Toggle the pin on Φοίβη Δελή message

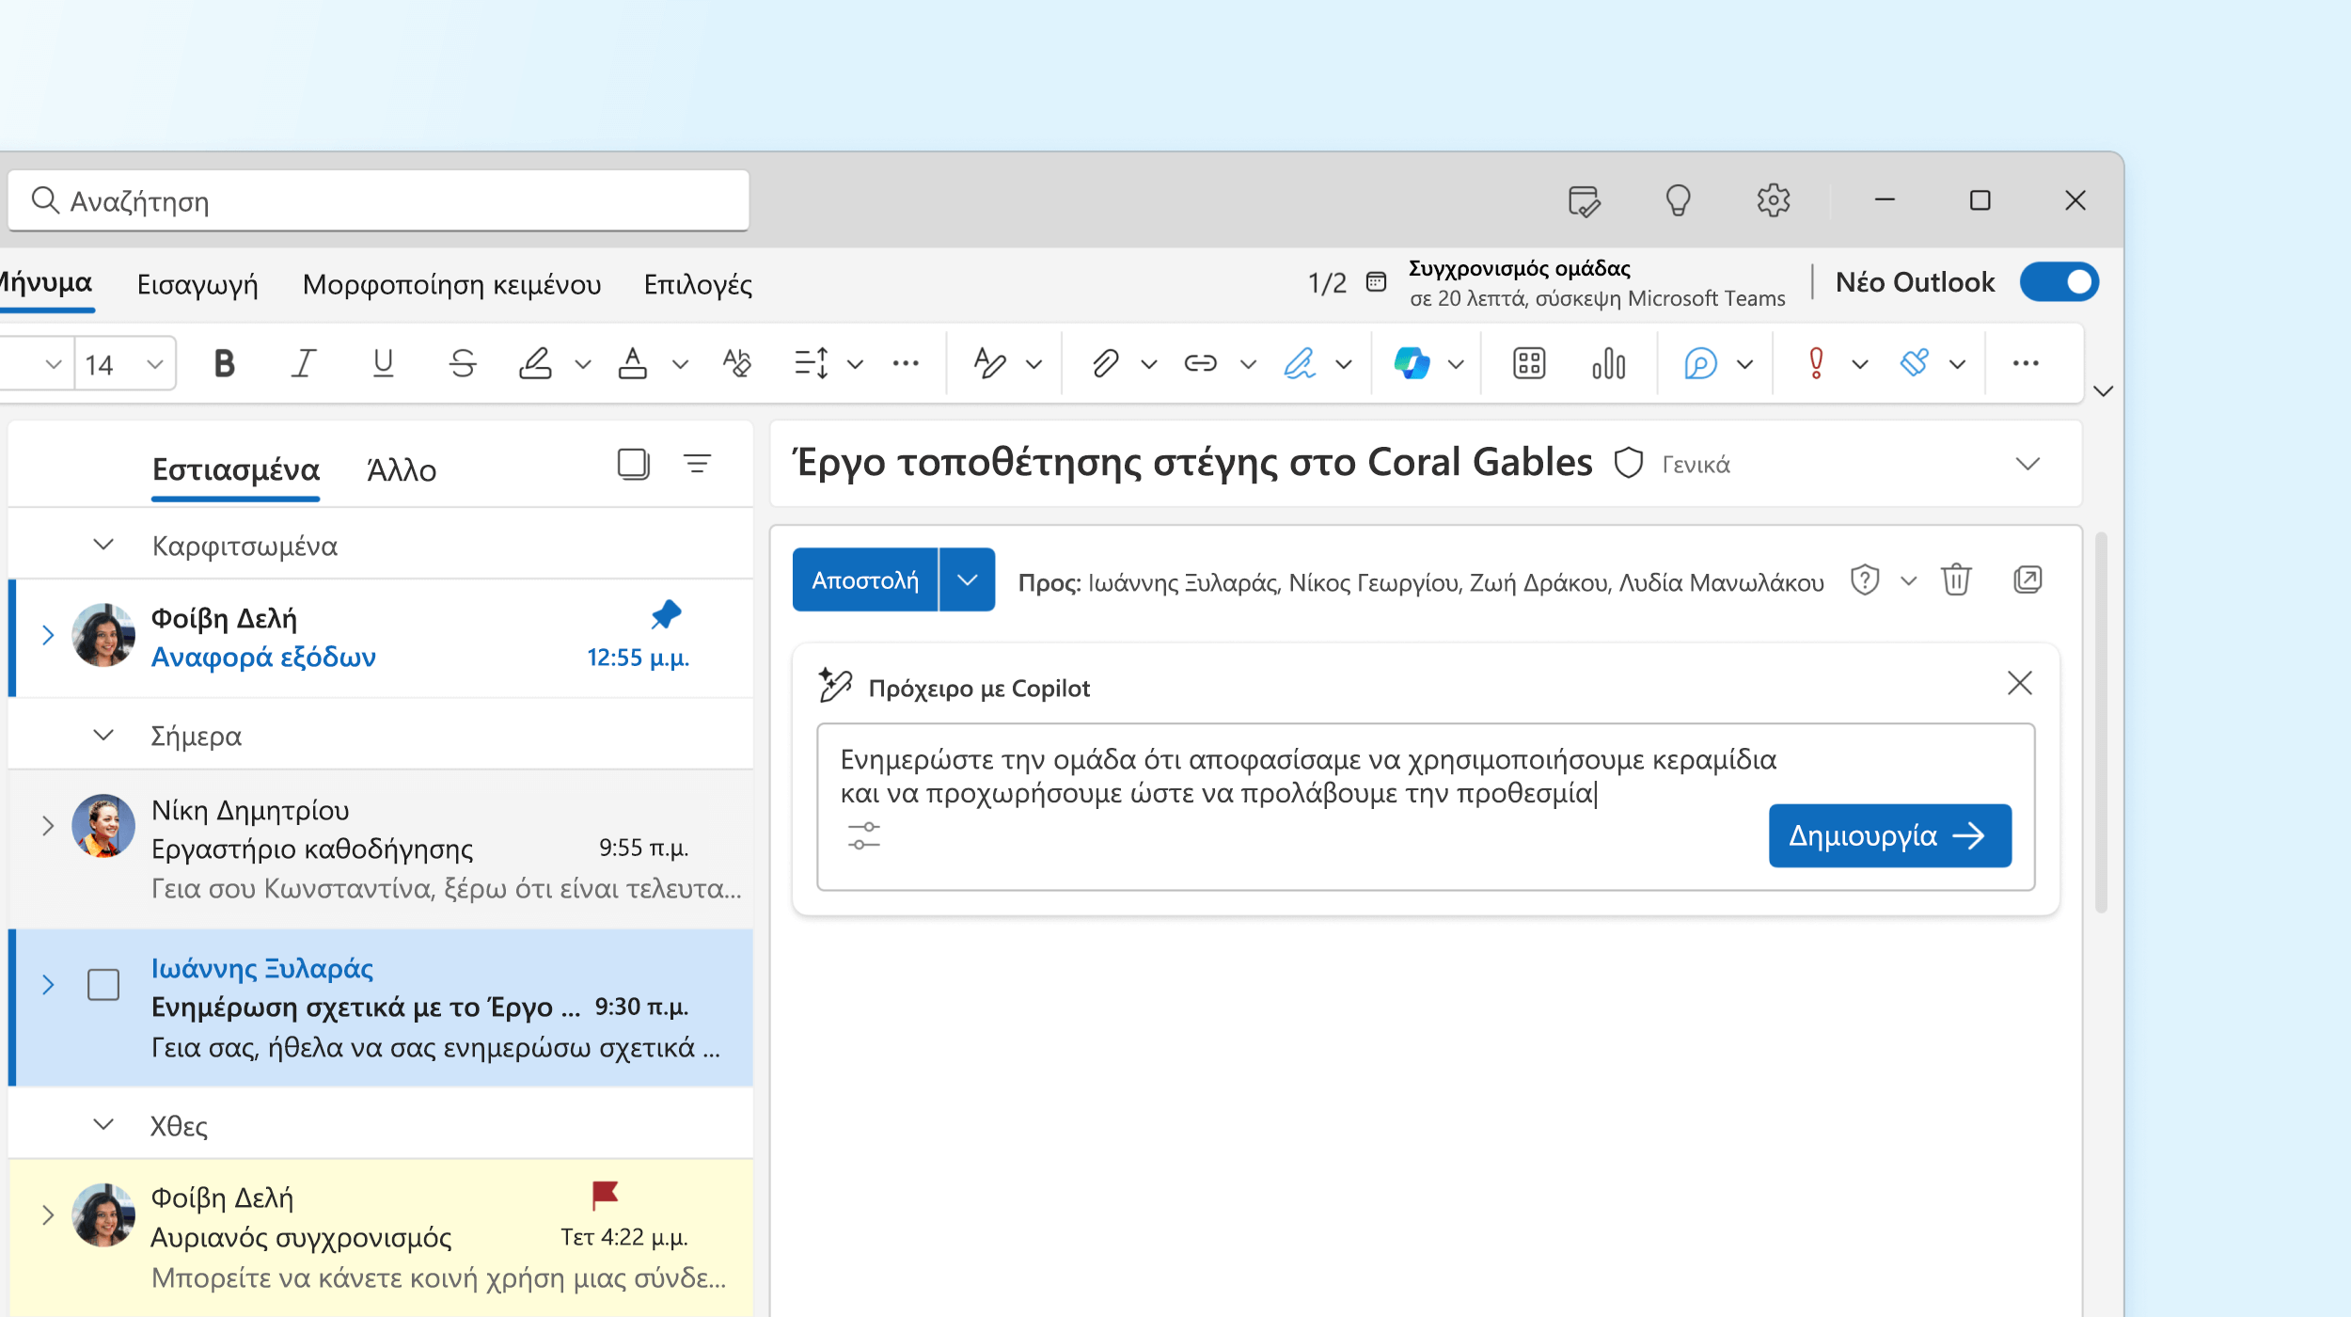(x=666, y=615)
